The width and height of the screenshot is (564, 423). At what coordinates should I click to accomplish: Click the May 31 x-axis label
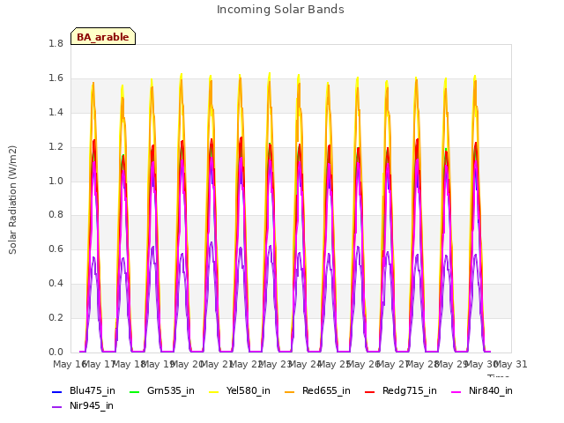click(511, 364)
